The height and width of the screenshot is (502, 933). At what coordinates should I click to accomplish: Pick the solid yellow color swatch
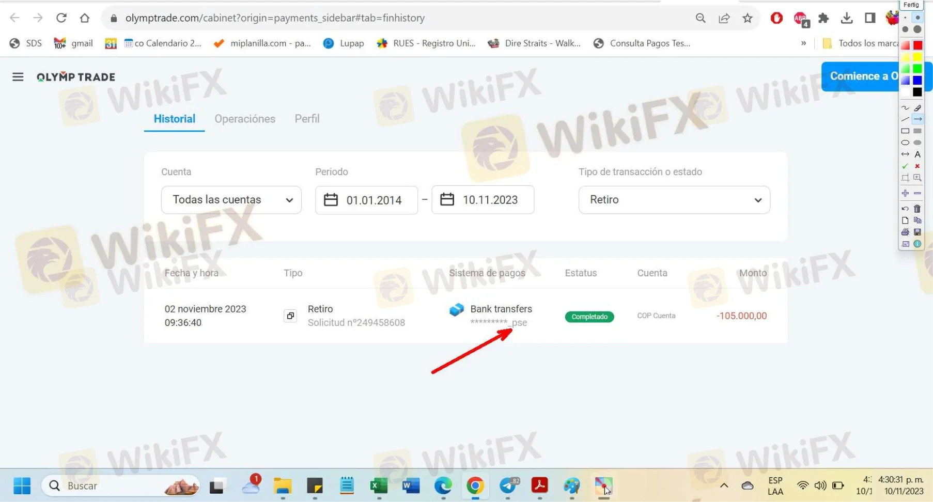[918, 57]
